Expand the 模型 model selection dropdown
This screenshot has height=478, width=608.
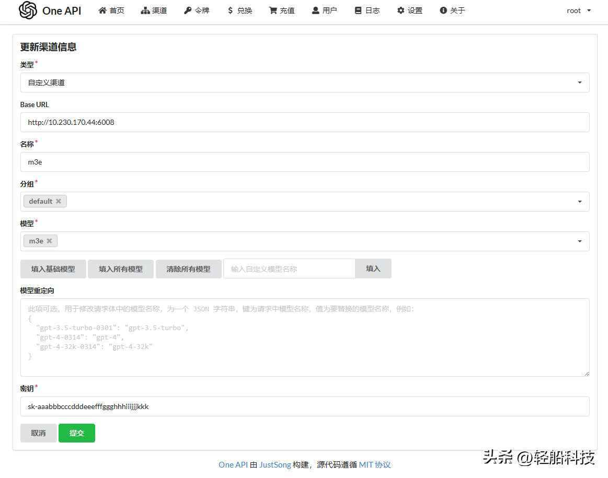point(579,241)
